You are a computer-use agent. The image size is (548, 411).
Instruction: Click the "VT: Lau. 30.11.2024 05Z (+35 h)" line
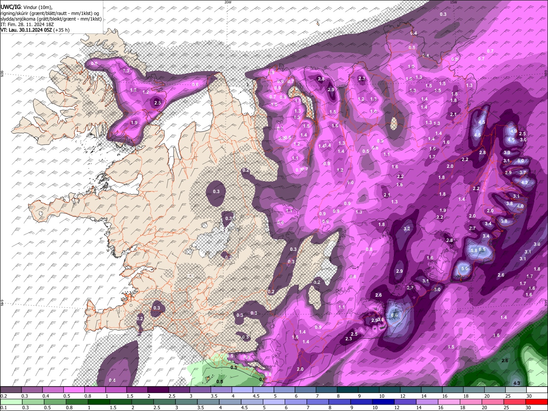[x=35, y=30]
